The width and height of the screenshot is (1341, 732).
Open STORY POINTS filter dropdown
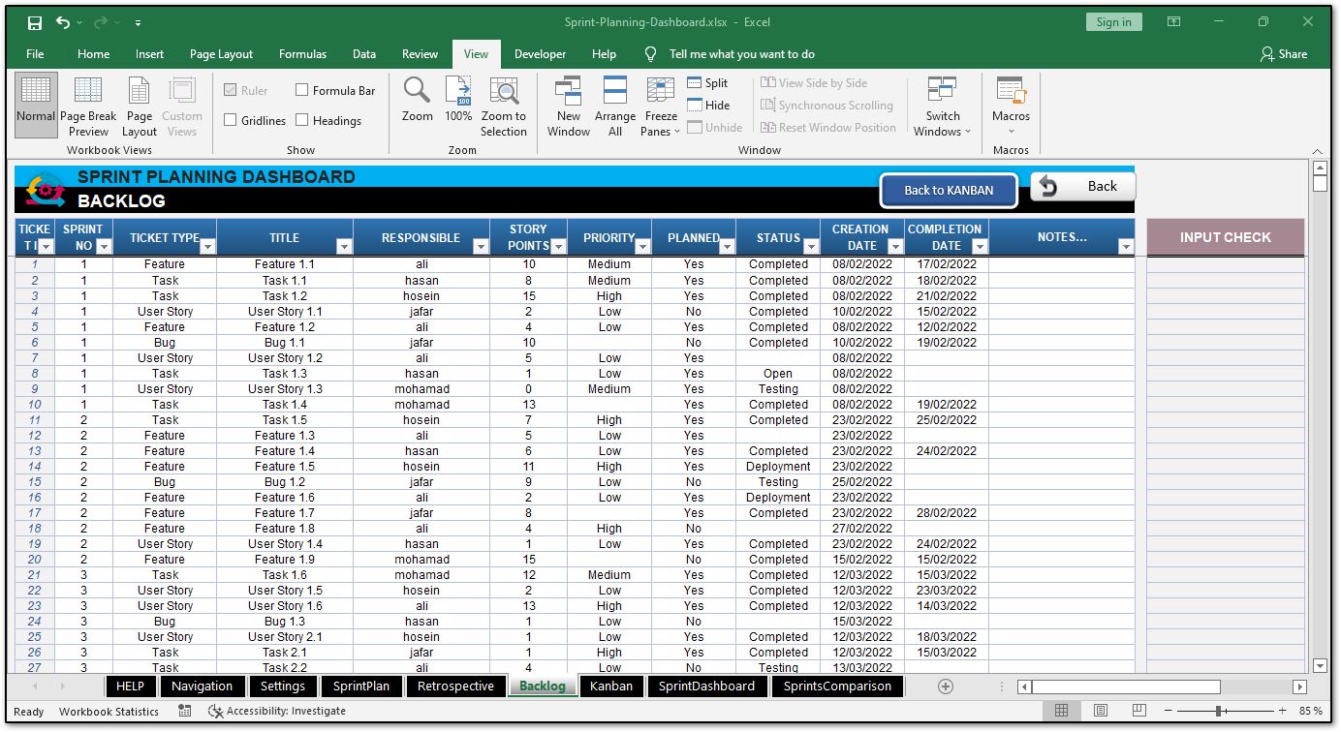click(558, 247)
